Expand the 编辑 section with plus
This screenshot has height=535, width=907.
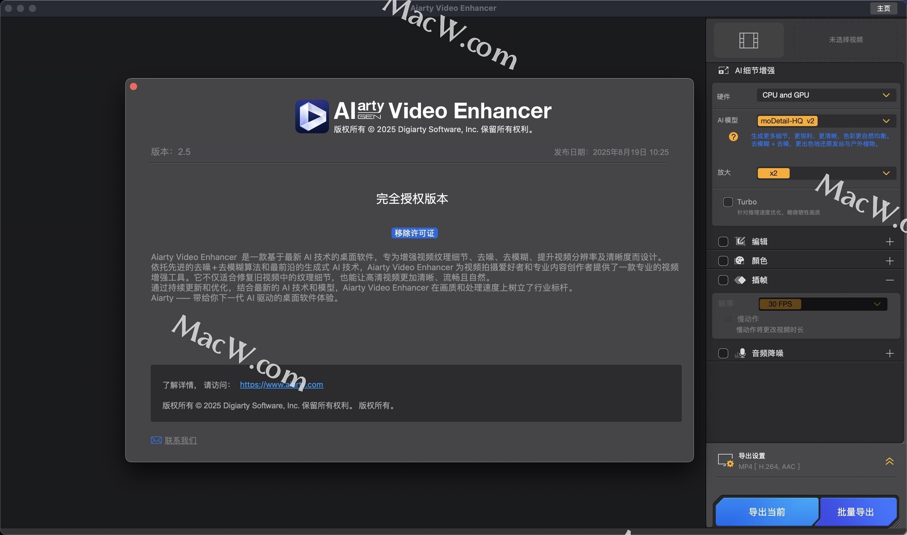pos(890,242)
